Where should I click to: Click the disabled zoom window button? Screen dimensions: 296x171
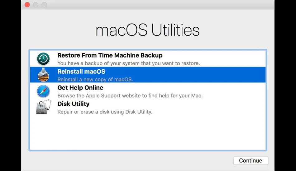(x=44, y=5)
